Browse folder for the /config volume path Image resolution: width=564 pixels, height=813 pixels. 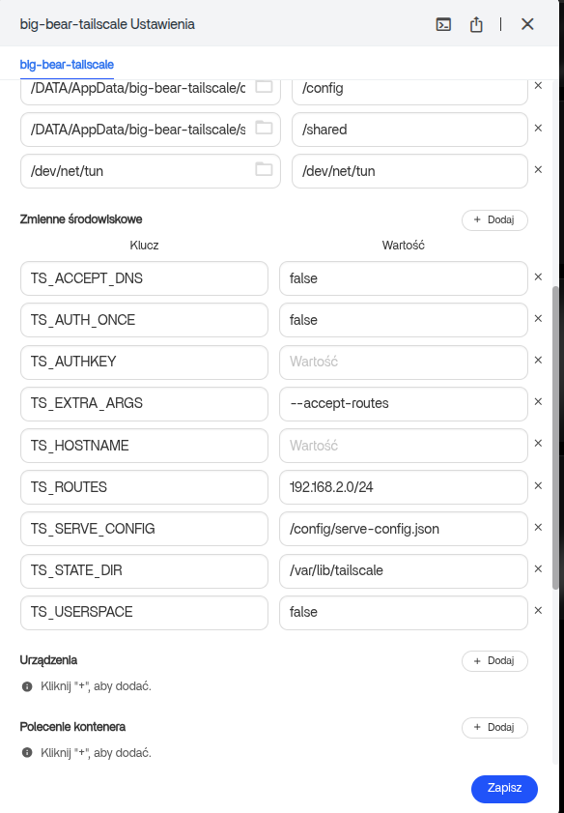(264, 87)
